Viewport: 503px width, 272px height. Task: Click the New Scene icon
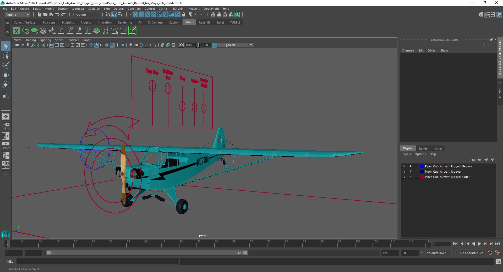tap(39, 15)
